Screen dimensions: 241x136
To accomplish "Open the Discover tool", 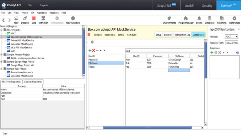I will (25, 20).
